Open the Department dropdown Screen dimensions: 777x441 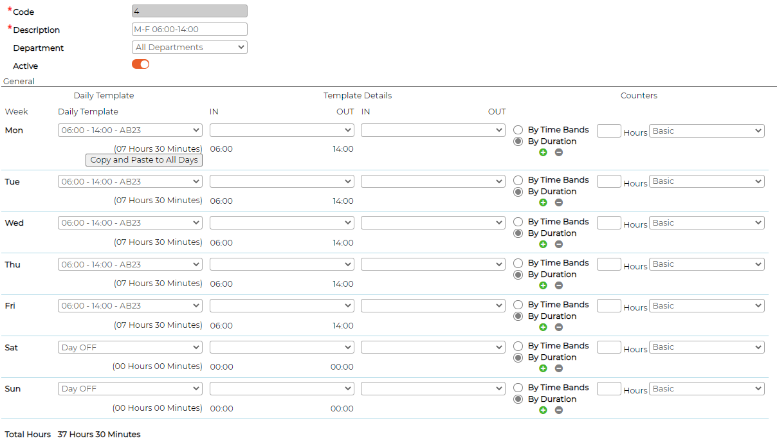[x=190, y=47]
